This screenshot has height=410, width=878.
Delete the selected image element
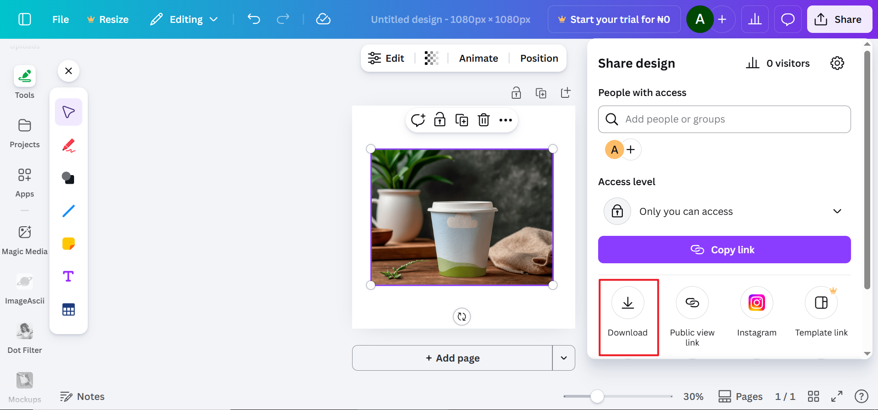484,120
